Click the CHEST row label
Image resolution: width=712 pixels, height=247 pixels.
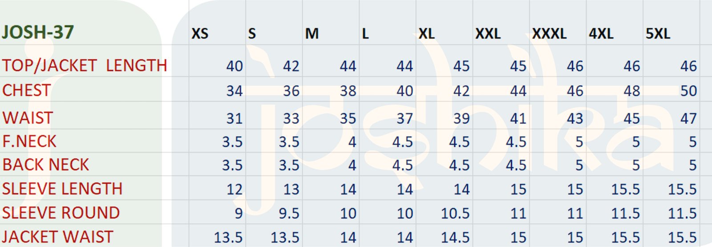27,91
